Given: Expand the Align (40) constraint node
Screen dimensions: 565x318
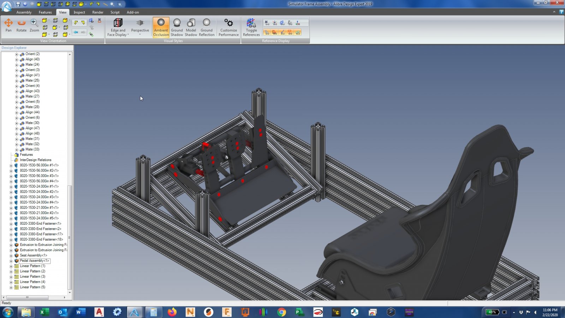Looking at the screenshot, I should tap(17, 60).
